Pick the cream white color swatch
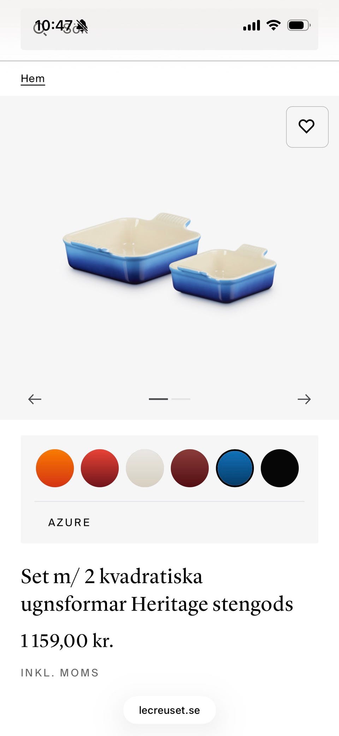The height and width of the screenshot is (736, 339). click(145, 468)
